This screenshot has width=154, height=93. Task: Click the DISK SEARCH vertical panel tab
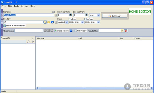click(x=2, y=18)
